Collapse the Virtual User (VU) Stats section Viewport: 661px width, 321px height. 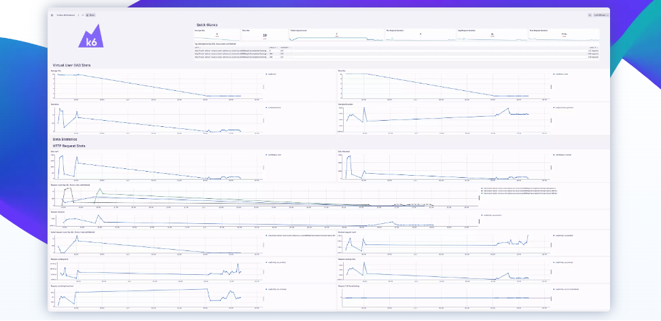point(71,65)
